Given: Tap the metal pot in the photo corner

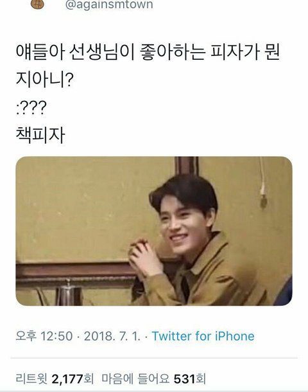Looking at the screenshot, I should tap(68, 292).
